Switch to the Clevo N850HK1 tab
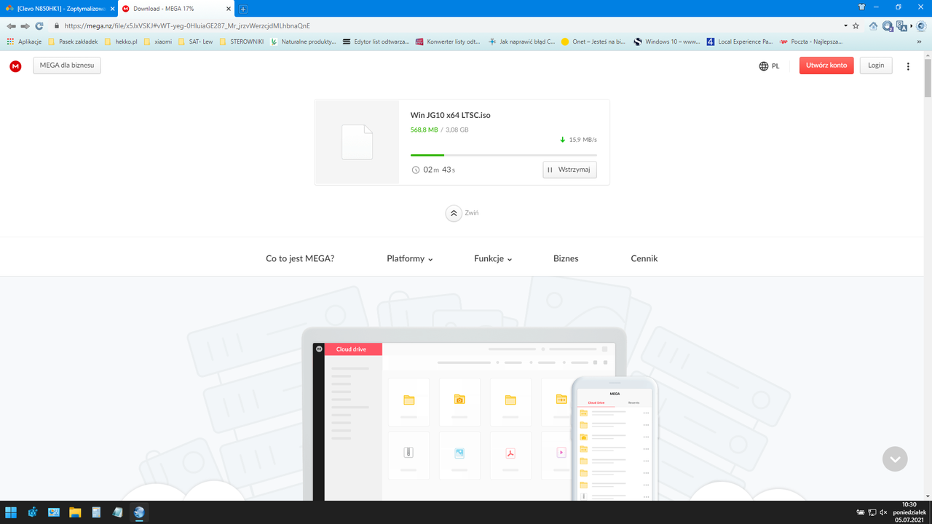The width and height of the screenshot is (932, 524). click(x=58, y=9)
